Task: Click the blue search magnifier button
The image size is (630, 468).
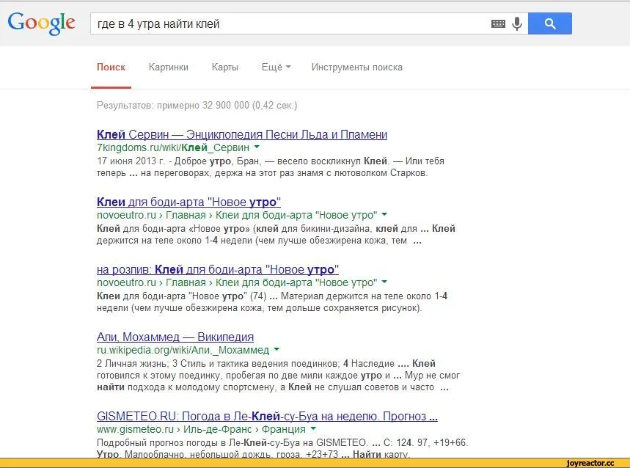Action: [549, 23]
